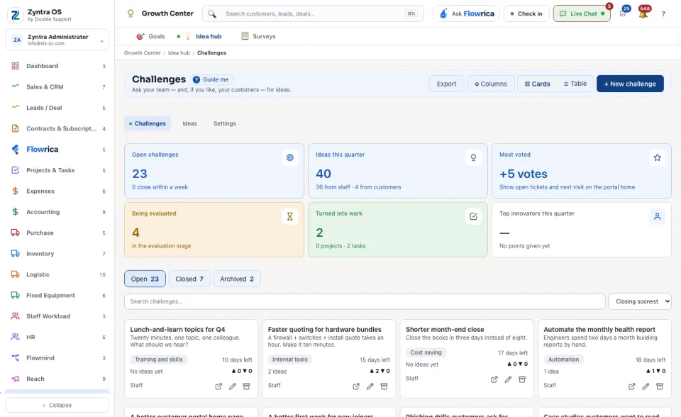Open the Accounting module icon
The height and width of the screenshot is (417, 681).
pos(15,212)
